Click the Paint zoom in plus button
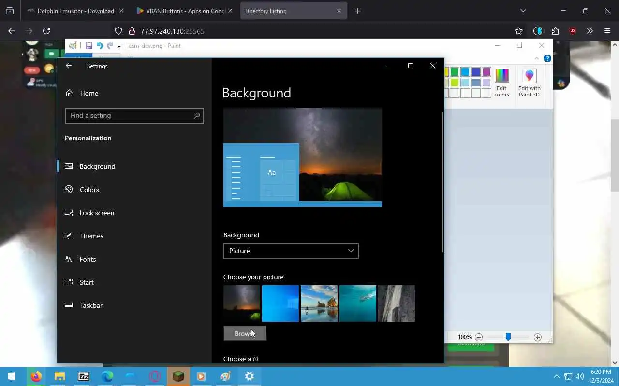 [537, 337]
